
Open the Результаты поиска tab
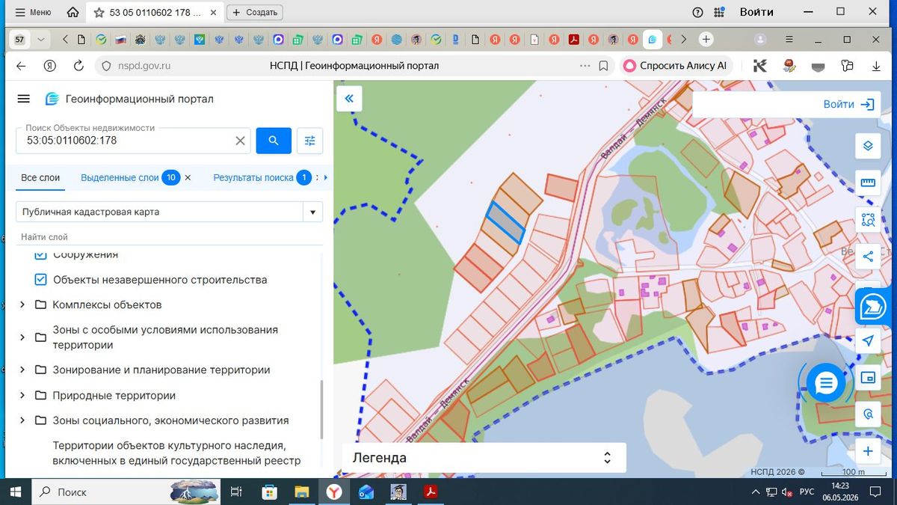[x=253, y=178]
